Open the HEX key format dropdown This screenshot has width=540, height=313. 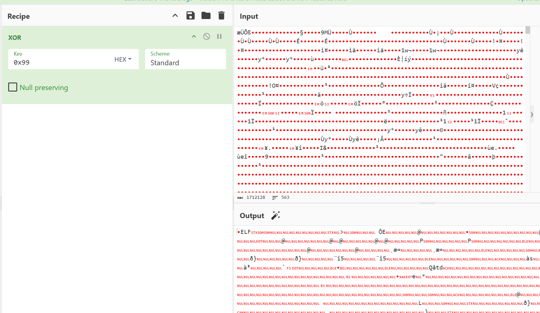tap(123, 59)
